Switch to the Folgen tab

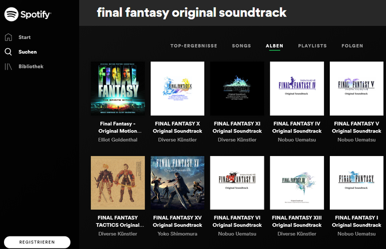click(352, 46)
